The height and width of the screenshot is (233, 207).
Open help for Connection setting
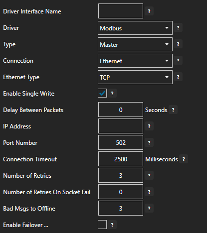pos(178,60)
